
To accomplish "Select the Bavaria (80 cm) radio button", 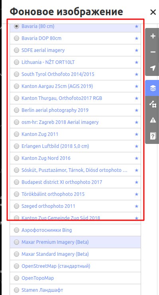I will 16,26.
